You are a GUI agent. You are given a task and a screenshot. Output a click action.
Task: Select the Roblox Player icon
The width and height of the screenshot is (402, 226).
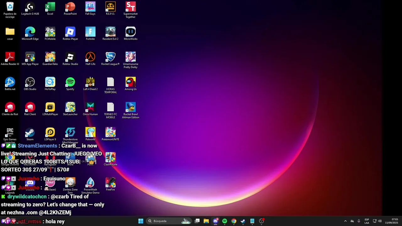(x=70, y=34)
